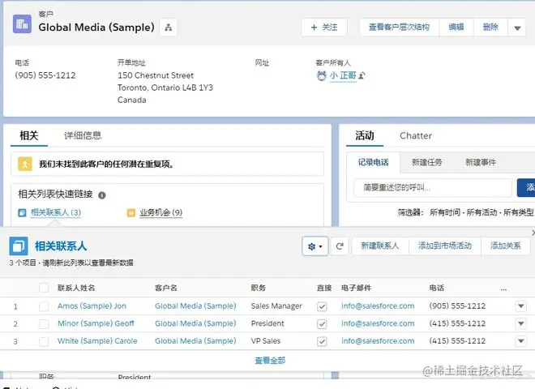Screen dimensions: 535x389
Task: Click the yellow duplicate alert icon
Action: [x=25, y=165]
